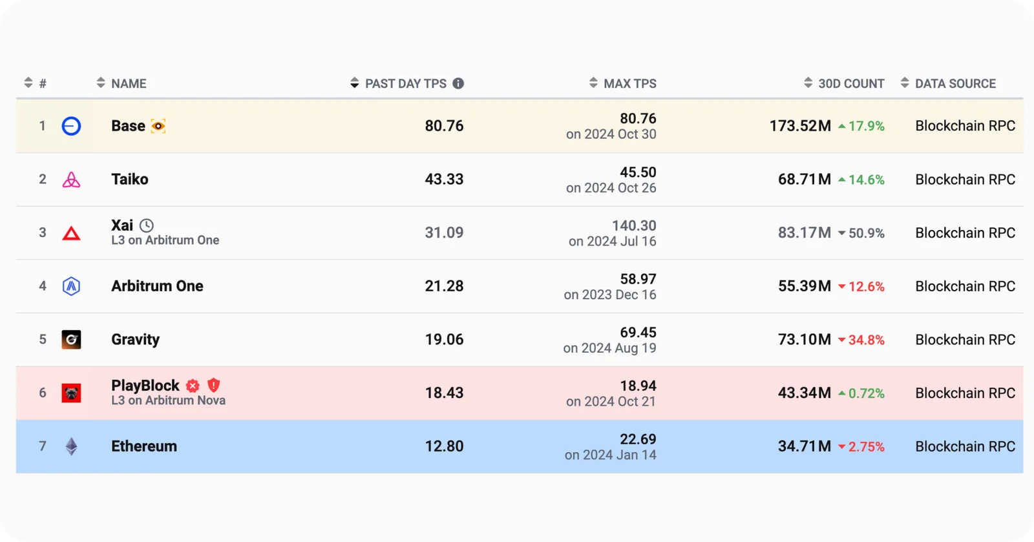The image size is (1034, 542).
Task: Click Gravity 30D count 73.10M
Action: point(805,340)
